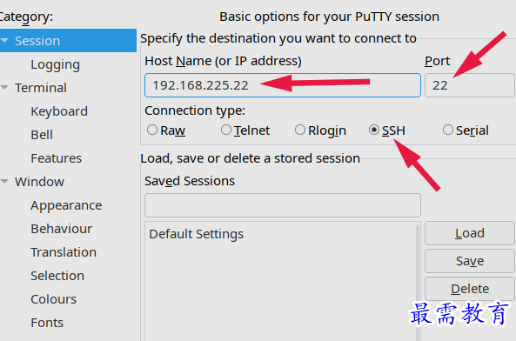Delete the stored session
Image resolution: width=516 pixels, height=341 pixels.
pyautogui.click(x=470, y=289)
